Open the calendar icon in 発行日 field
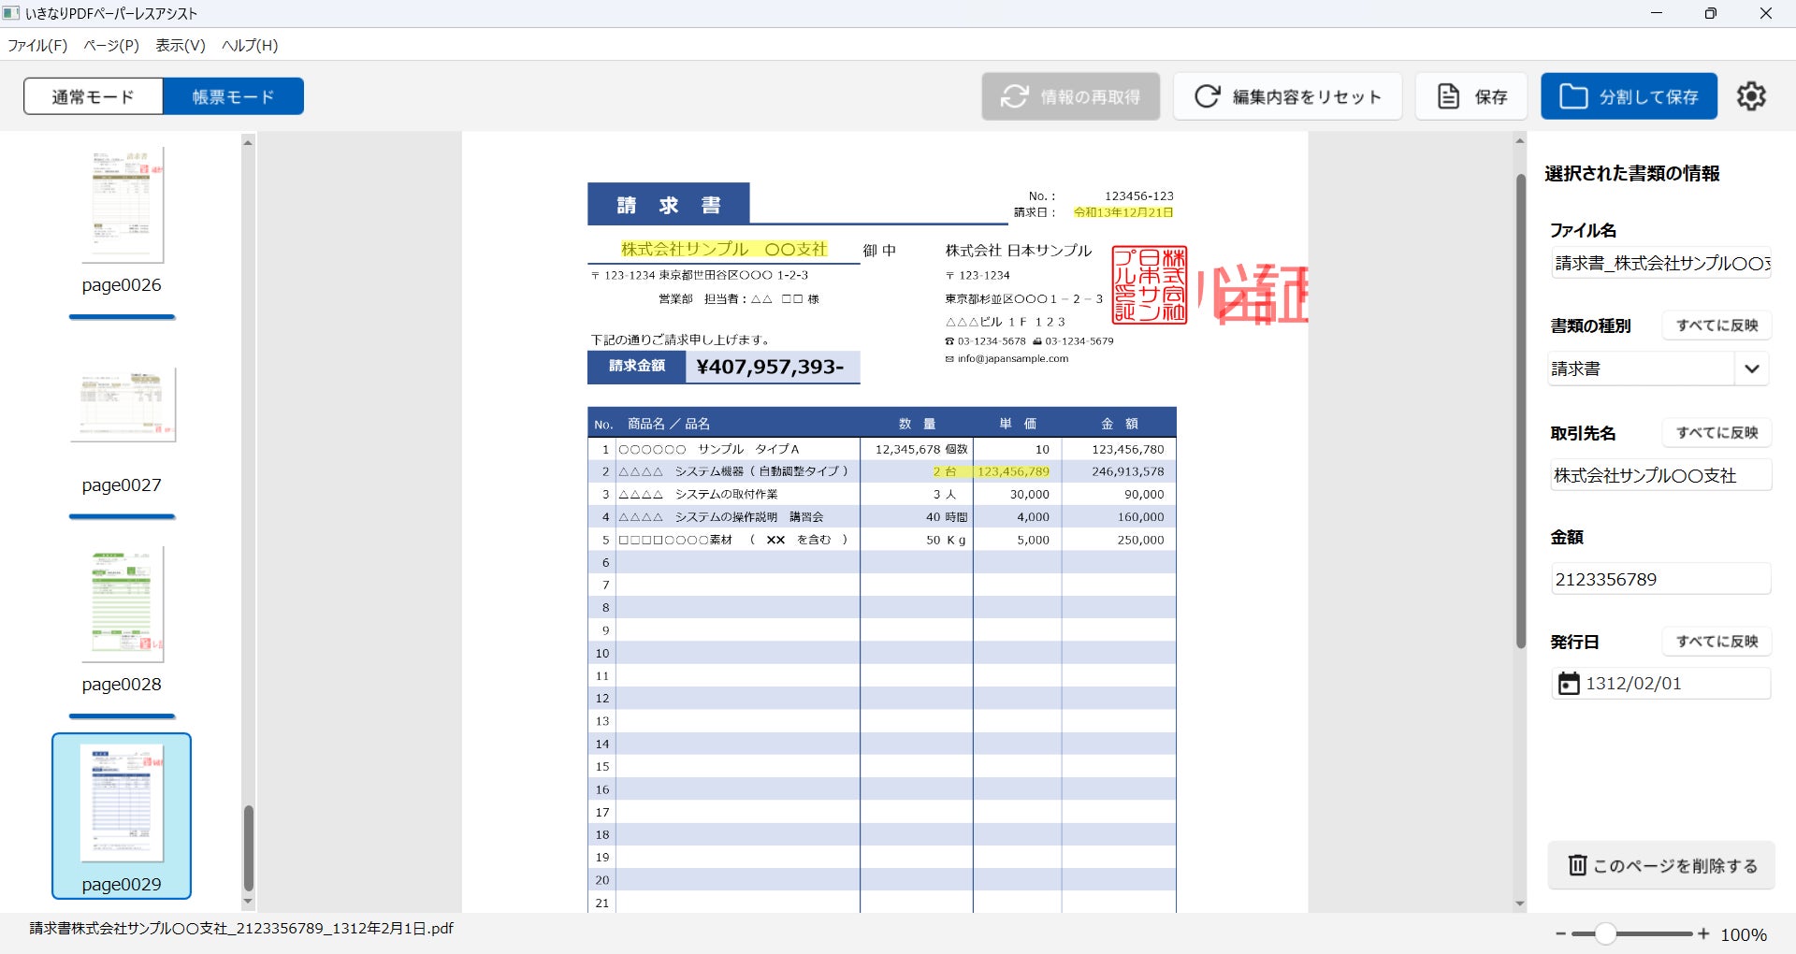 1568,684
